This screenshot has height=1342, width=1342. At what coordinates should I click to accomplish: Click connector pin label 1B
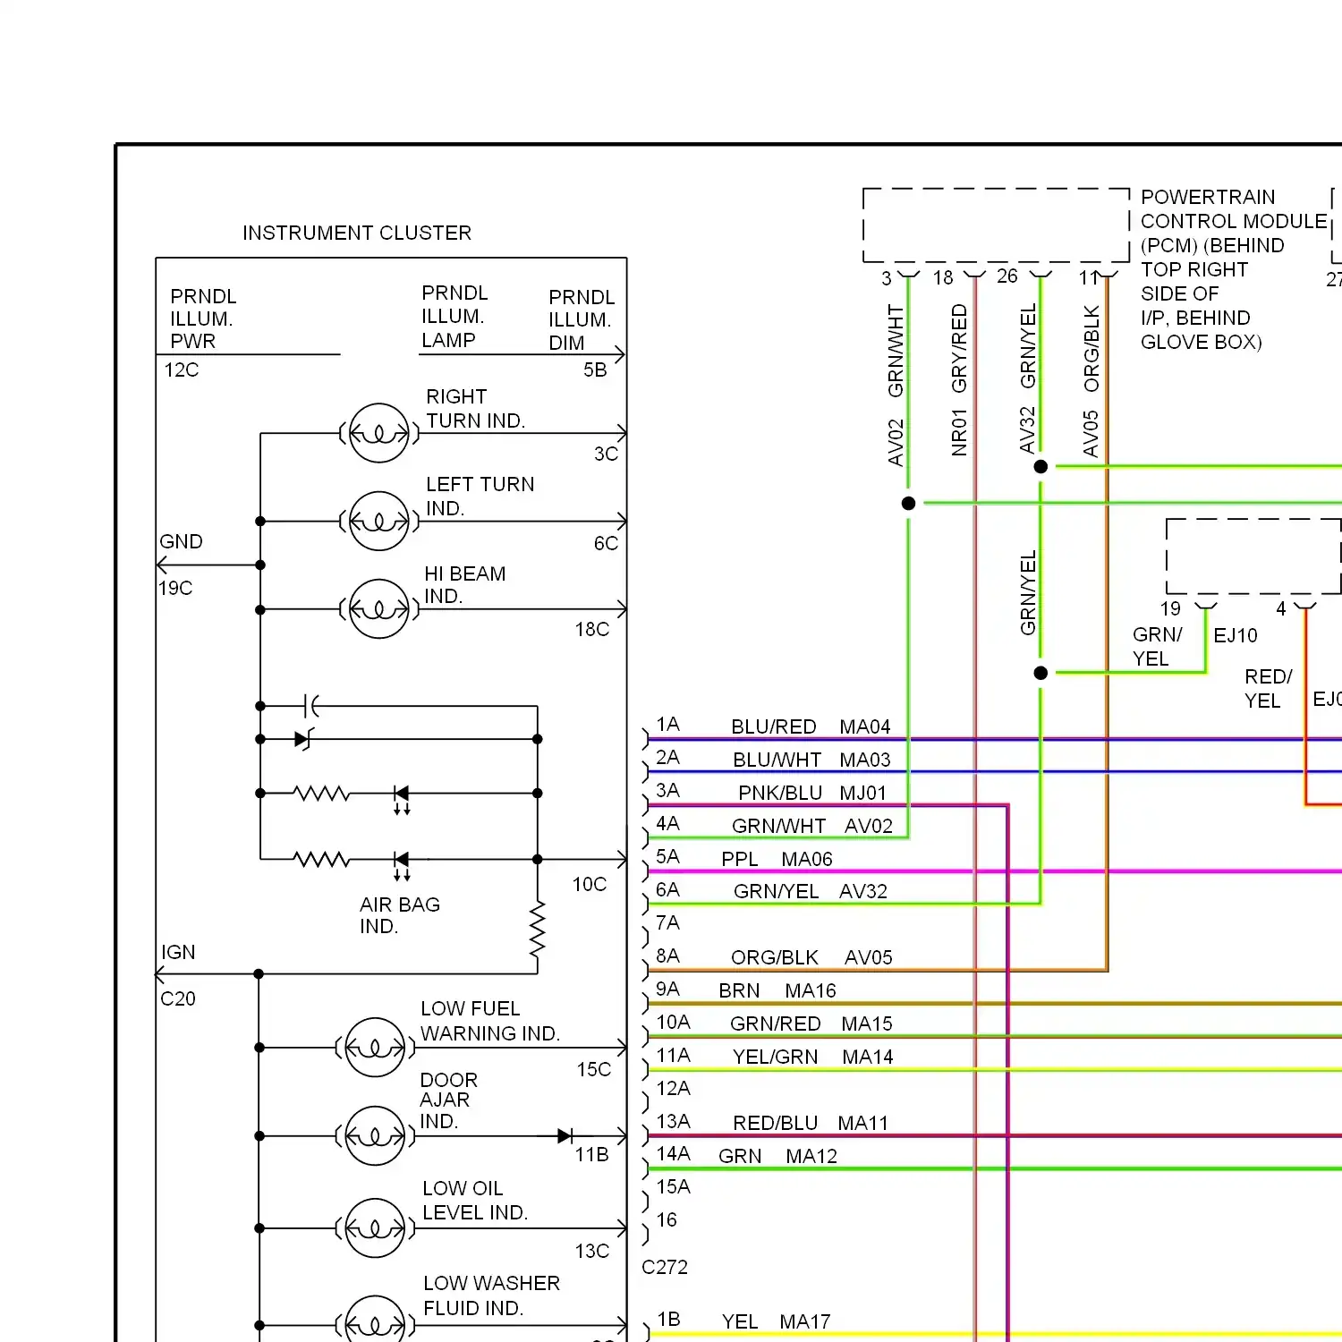tap(668, 1319)
